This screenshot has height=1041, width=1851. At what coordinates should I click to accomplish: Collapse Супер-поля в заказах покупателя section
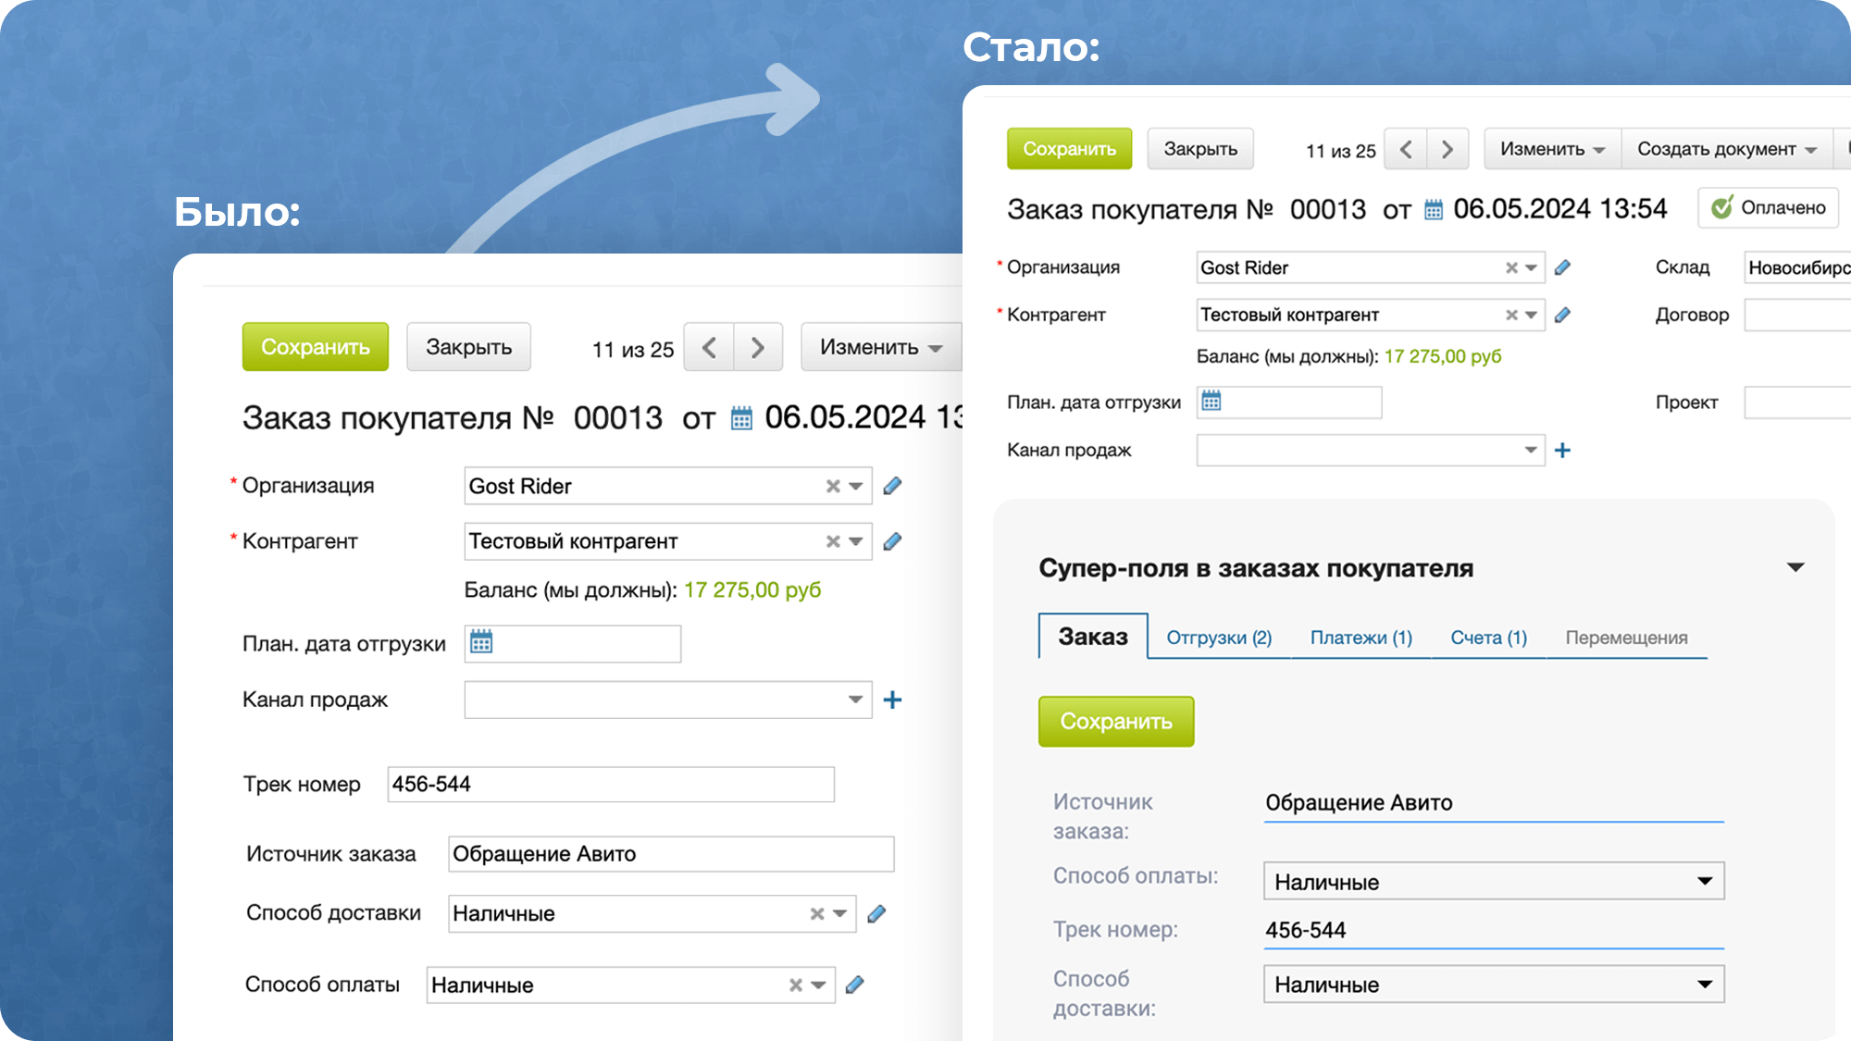click(1795, 567)
